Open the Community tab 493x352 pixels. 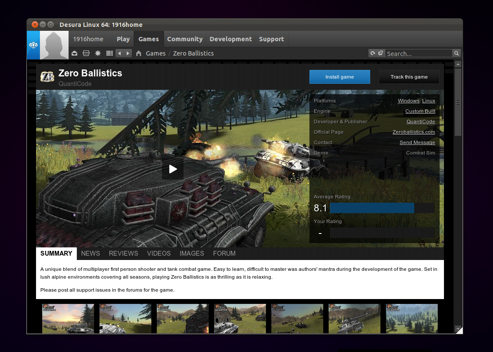tap(185, 39)
